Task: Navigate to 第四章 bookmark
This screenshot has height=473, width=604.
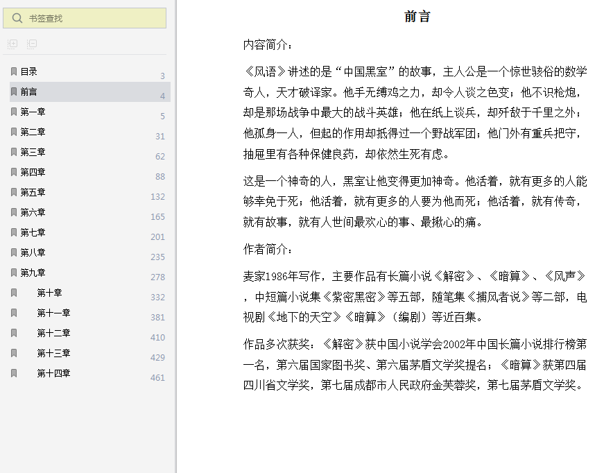Action: click(x=33, y=172)
